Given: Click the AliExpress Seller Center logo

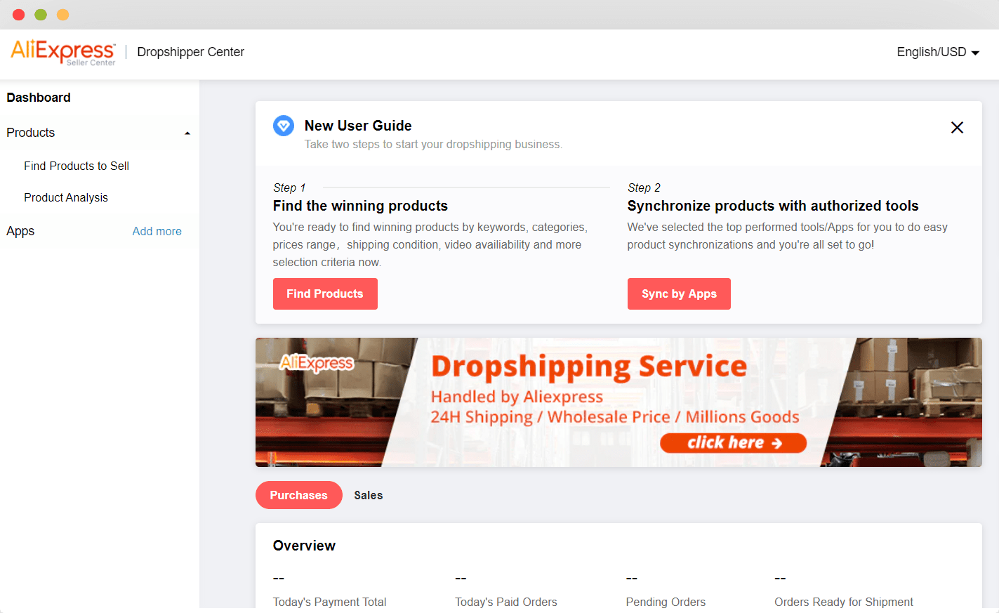Looking at the screenshot, I should point(63,53).
